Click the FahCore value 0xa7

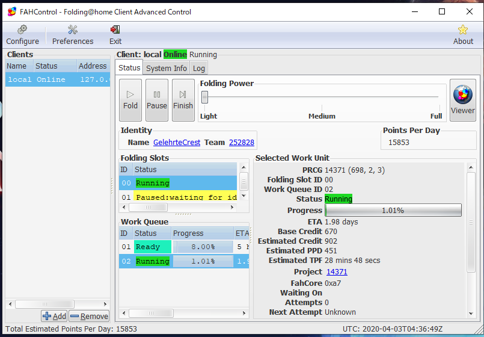(332, 283)
